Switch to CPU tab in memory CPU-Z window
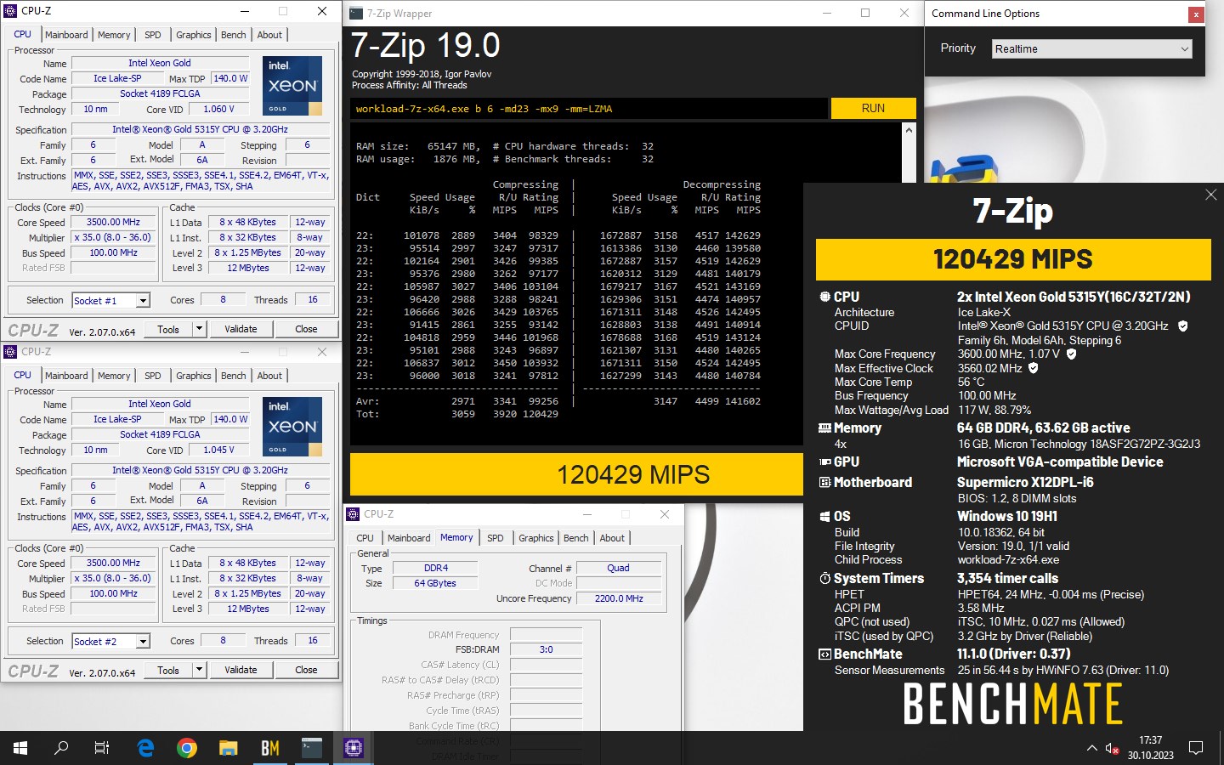The height and width of the screenshot is (765, 1224). (365, 538)
